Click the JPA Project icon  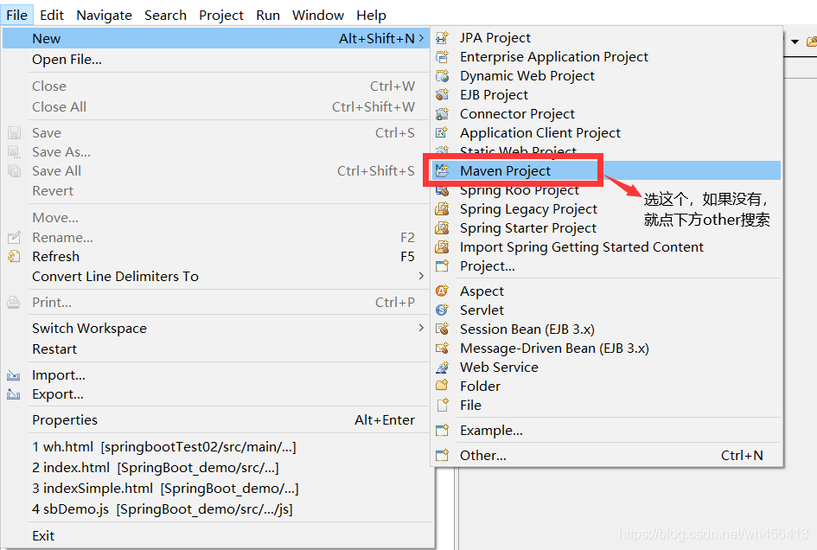pos(442,37)
